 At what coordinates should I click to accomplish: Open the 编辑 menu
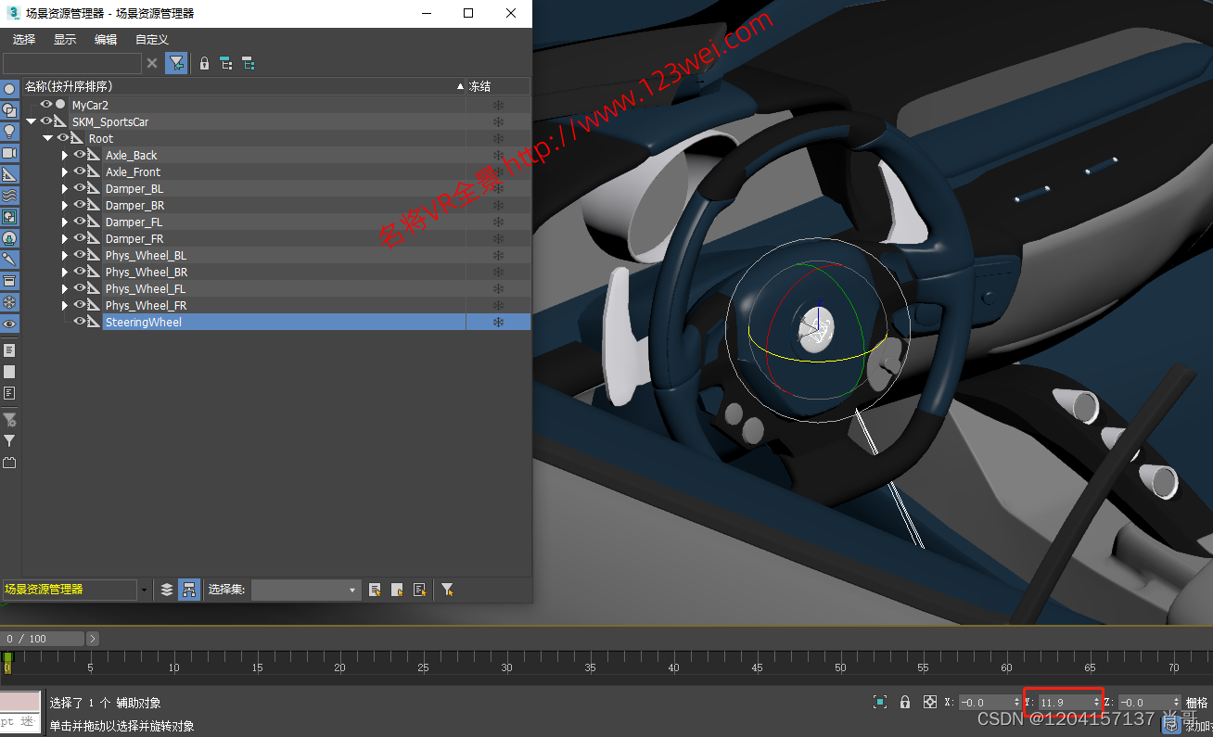[106, 39]
